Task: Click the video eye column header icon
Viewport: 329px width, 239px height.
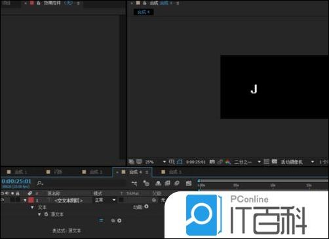Action: (3, 193)
